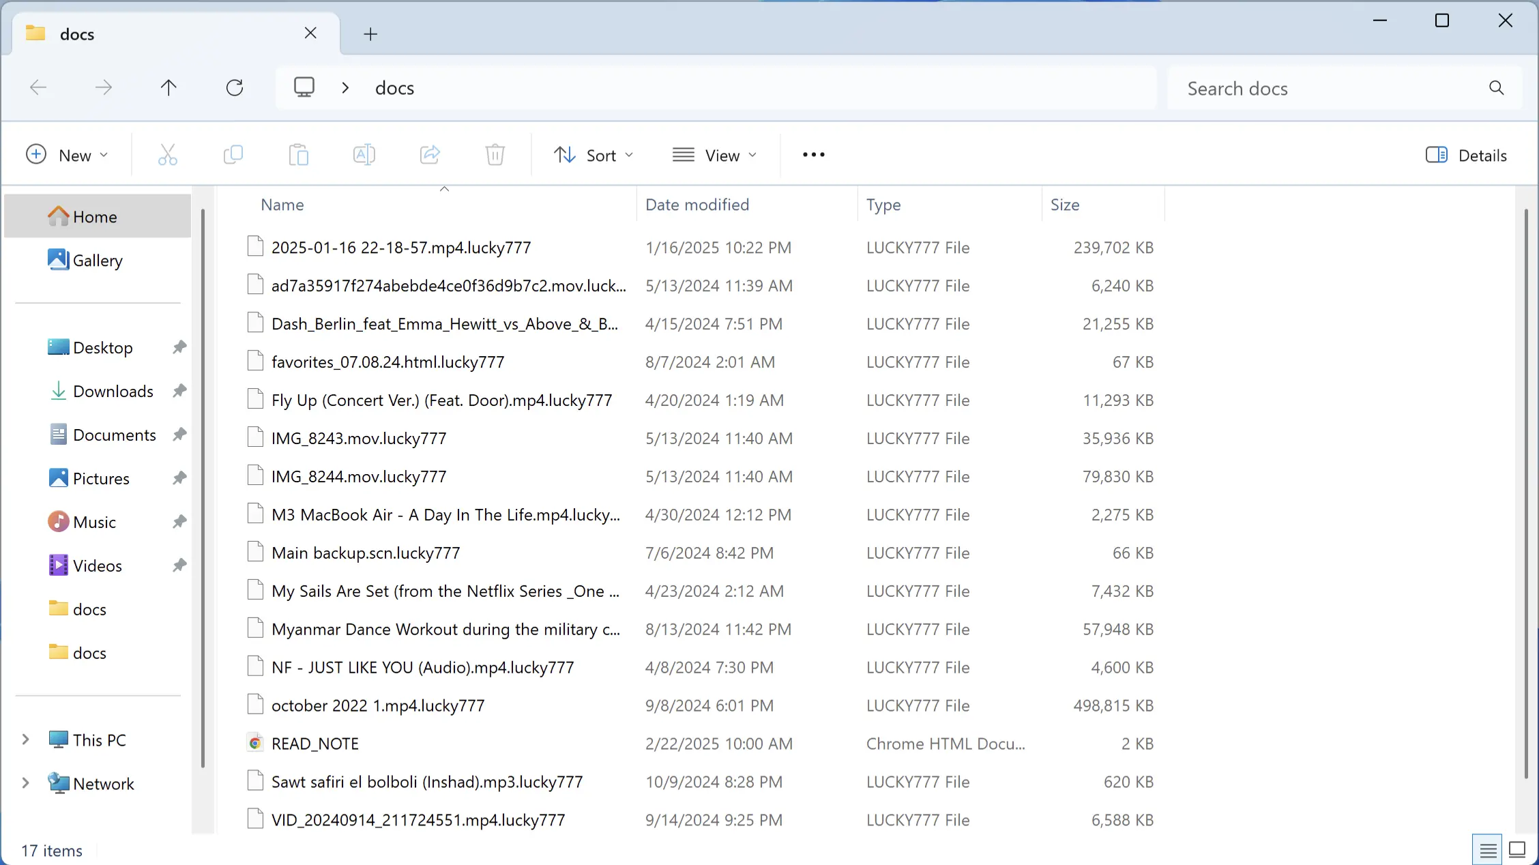Open the See more ellipsis menu

pos(812,155)
